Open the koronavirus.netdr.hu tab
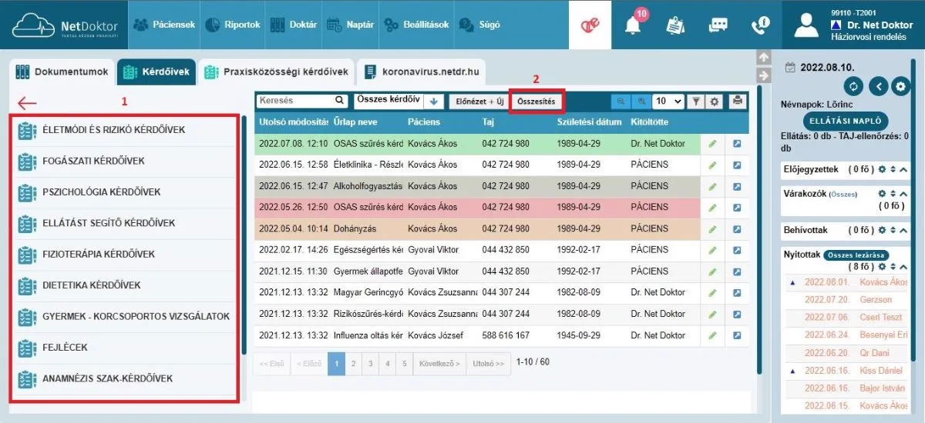The height and width of the screenshot is (423, 925). [x=421, y=72]
